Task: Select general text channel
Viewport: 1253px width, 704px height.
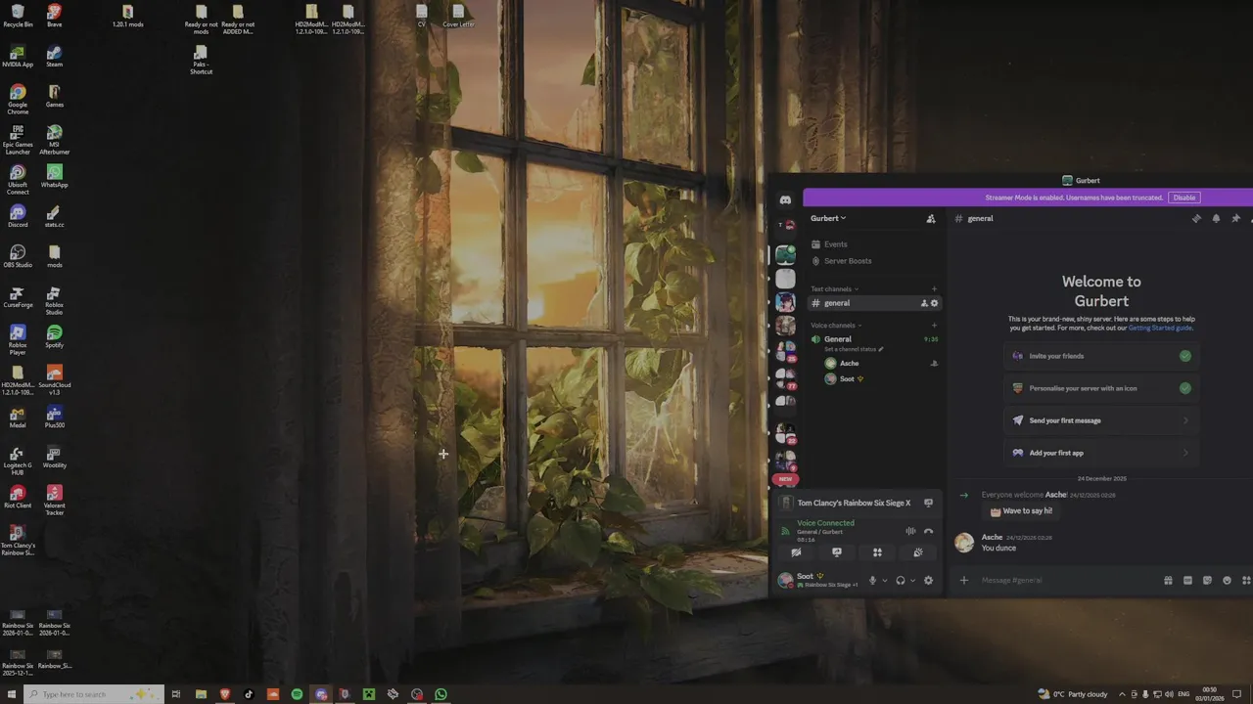Action: [875, 303]
